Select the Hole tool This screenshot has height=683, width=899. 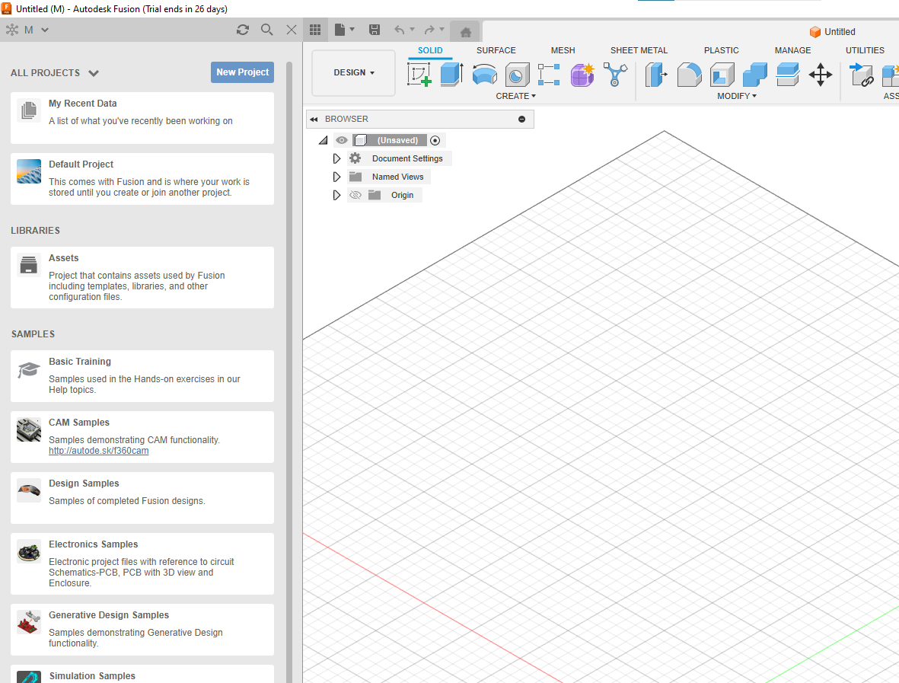pyautogui.click(x=517, y=75)
